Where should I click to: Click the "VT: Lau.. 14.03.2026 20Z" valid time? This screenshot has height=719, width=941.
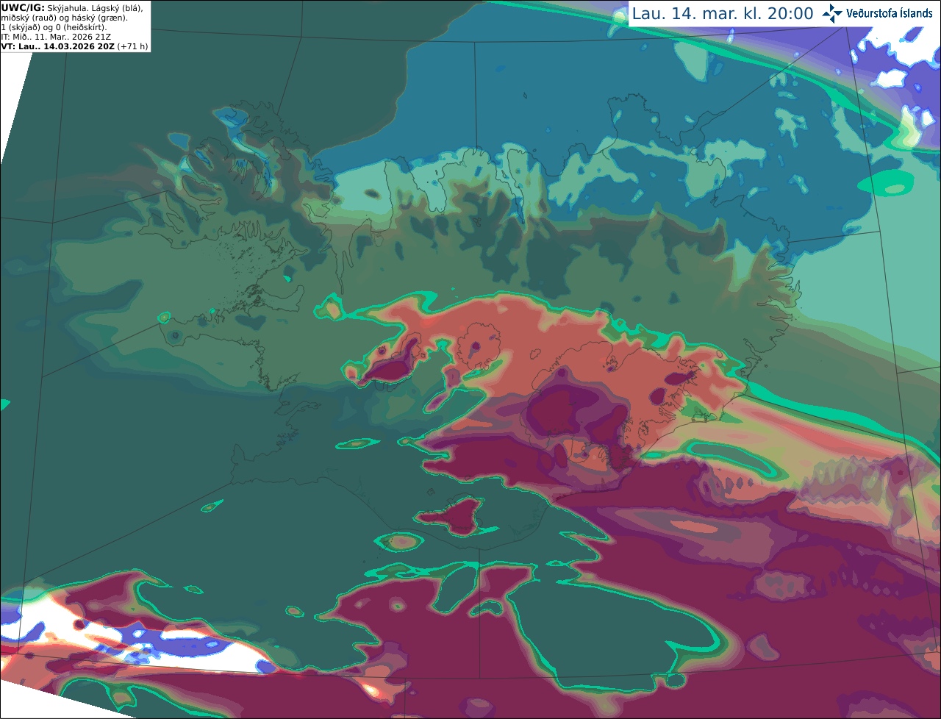pos(57,46)
